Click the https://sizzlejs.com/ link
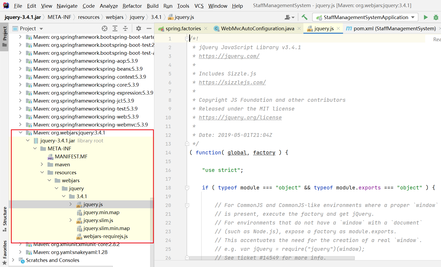Image resolution: width=441 pixels, height=267 pixels. point(232,83)
